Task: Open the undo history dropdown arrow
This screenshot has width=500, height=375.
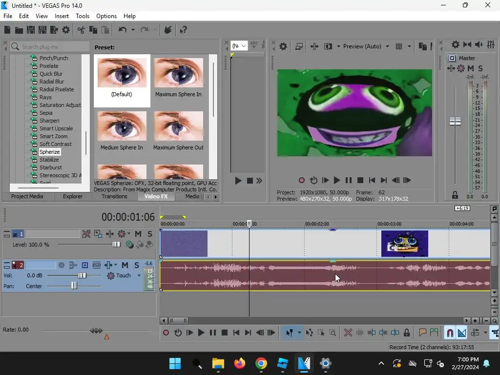Action: click(133, 30)
